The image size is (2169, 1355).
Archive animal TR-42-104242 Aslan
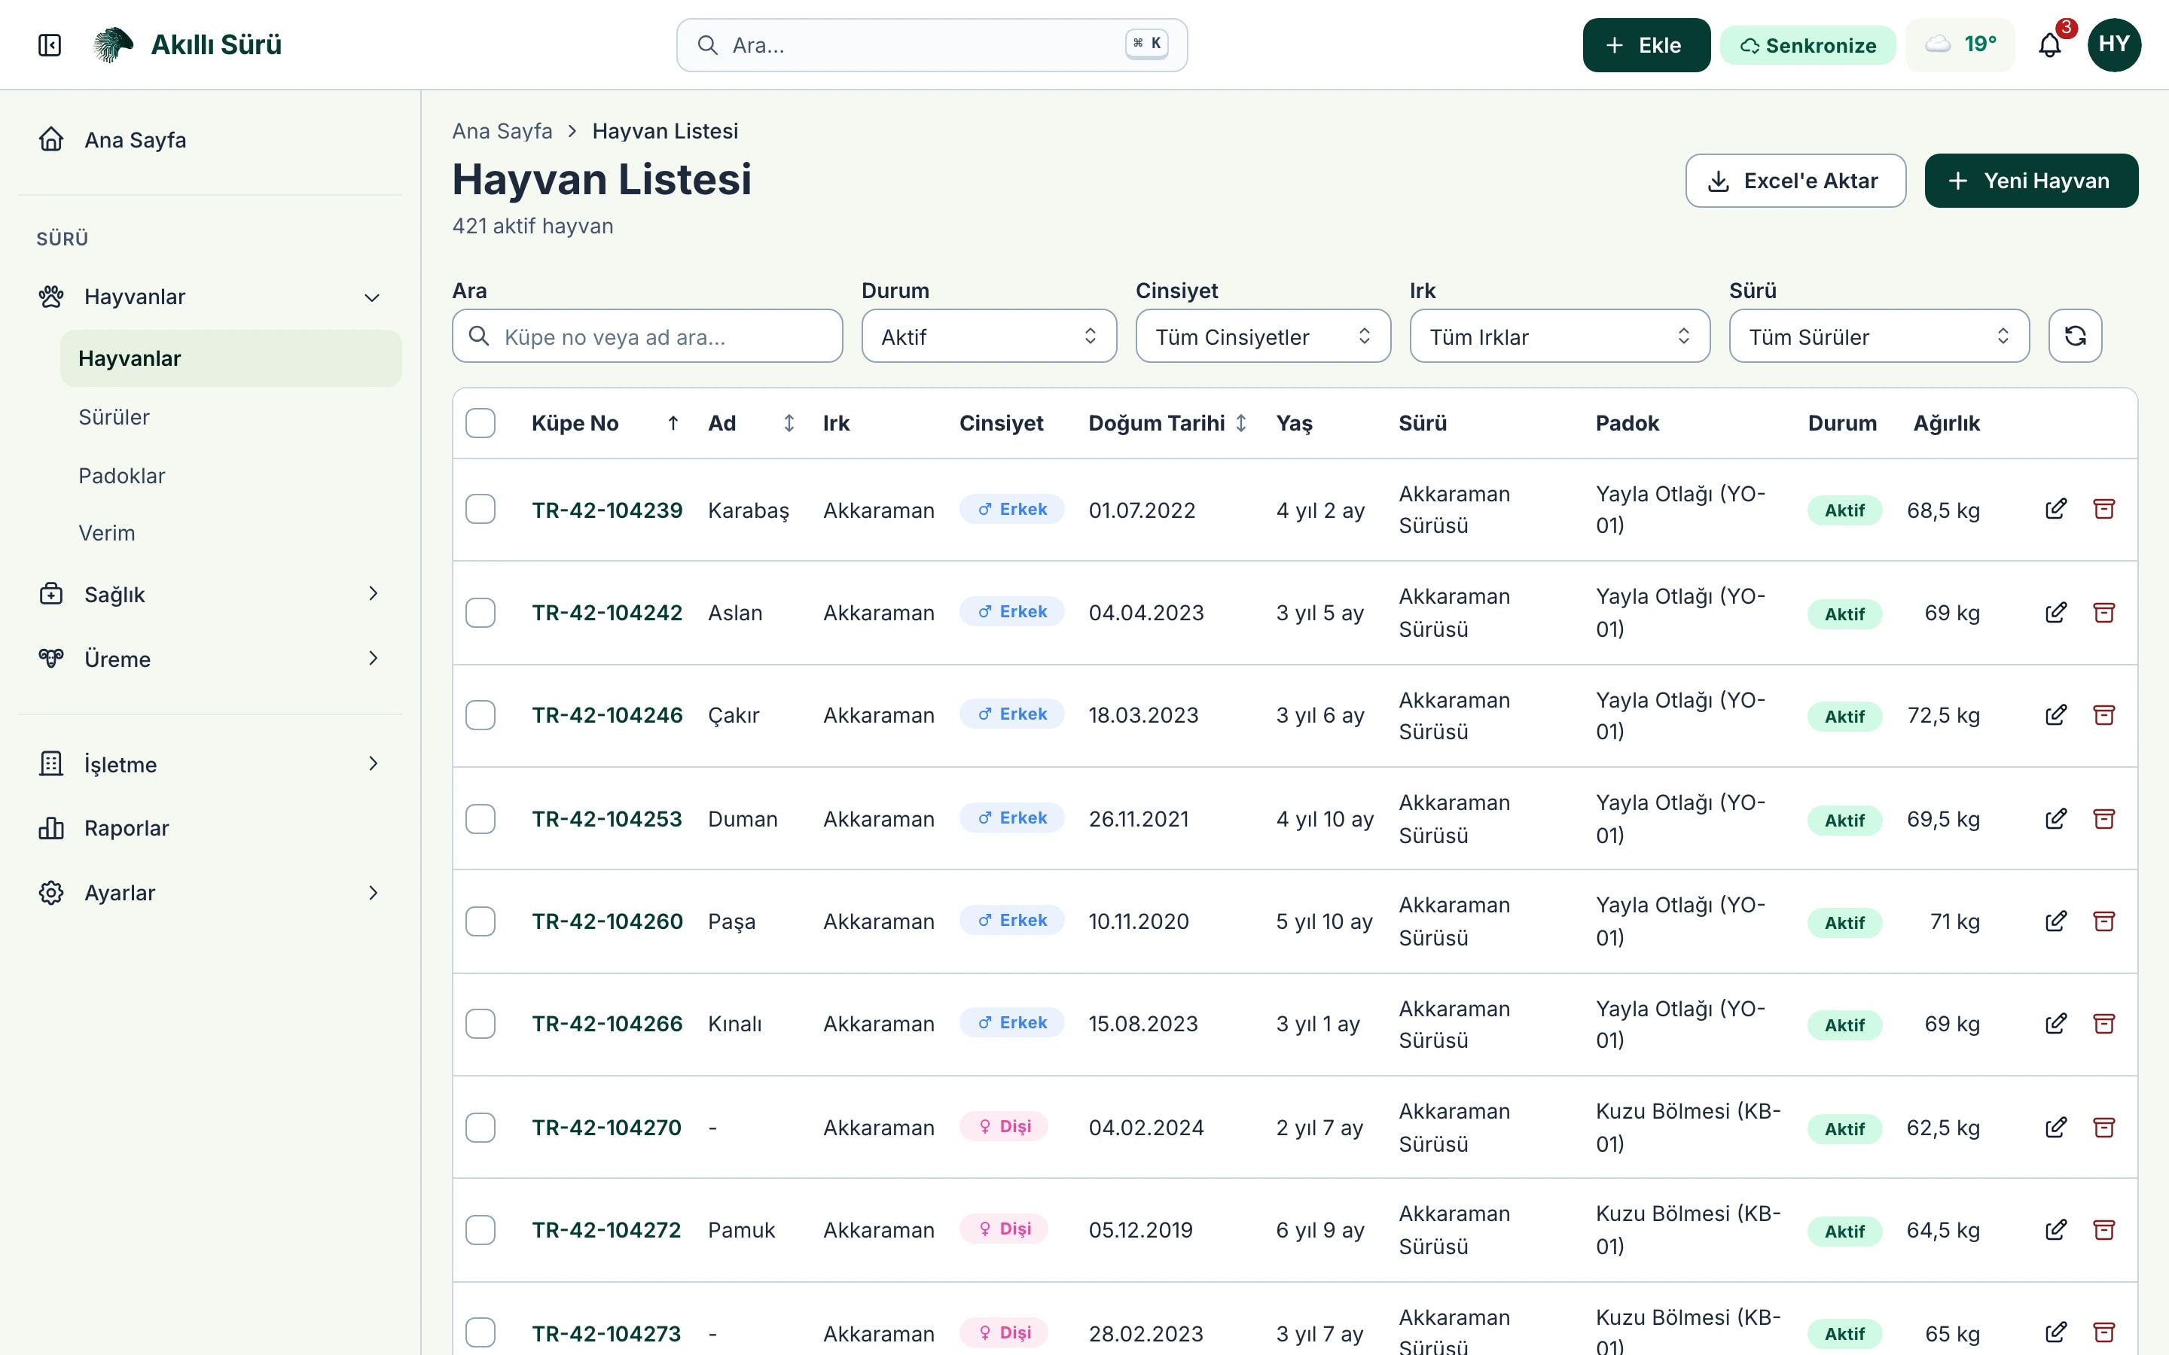(2103, 612)
